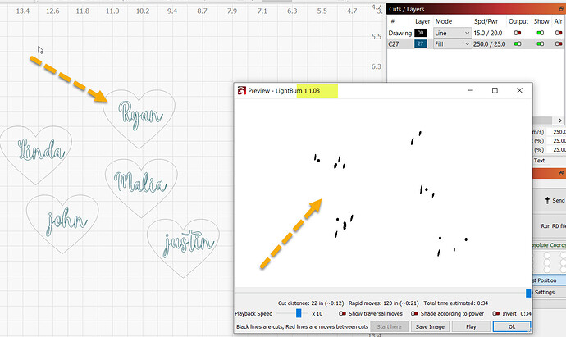
Task: Click black 00 layer color swatch
Action: [x=421, y=33]
